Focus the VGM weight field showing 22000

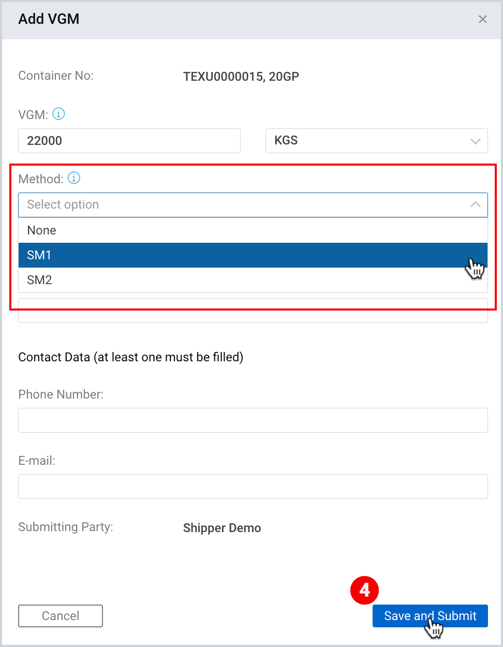(x=129, y=141)
